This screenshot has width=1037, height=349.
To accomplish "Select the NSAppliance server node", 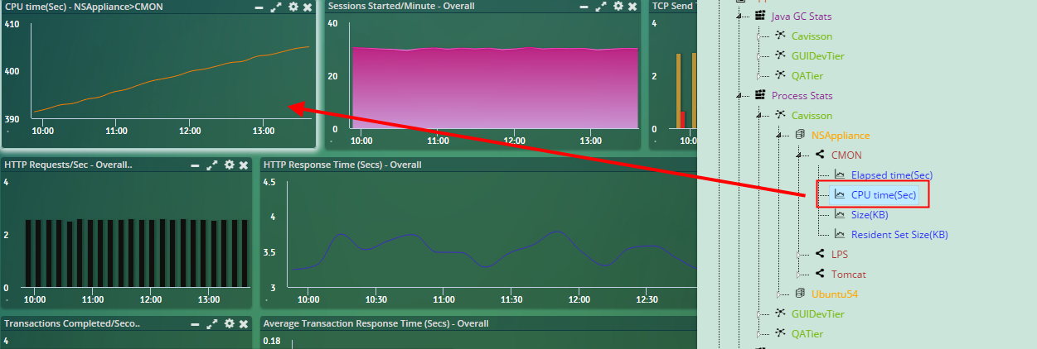I will click(841, 136).
